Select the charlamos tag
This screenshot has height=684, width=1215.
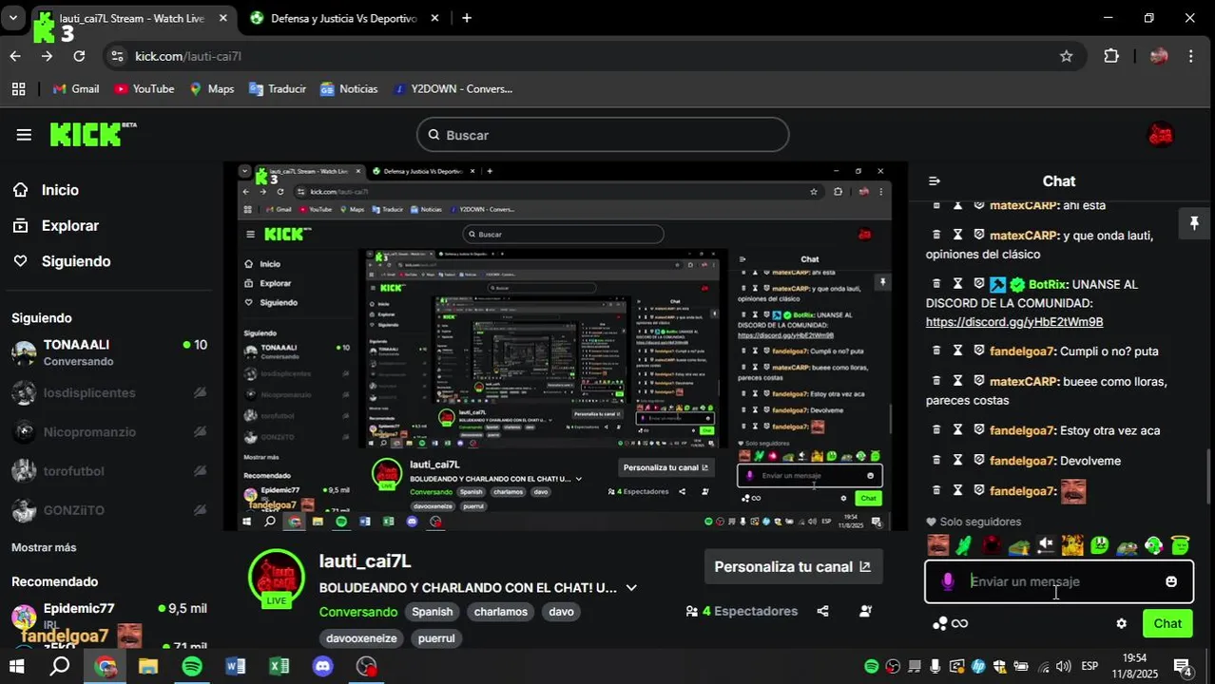[x=501, y=612]
